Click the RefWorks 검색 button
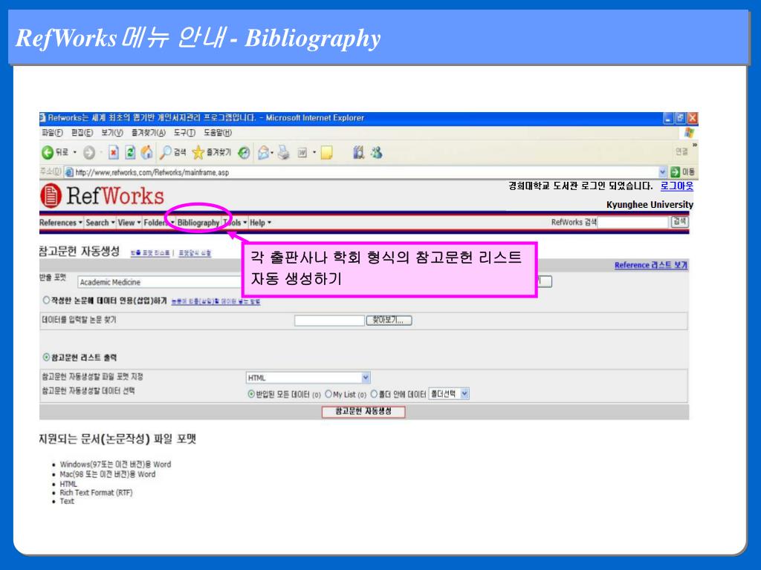Image resolution: width=761 pixels, height=570 pixels. click(x=679, y=222)
